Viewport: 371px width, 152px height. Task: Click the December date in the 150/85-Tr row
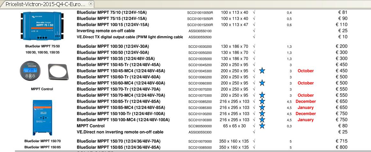[x=306, y=101]
